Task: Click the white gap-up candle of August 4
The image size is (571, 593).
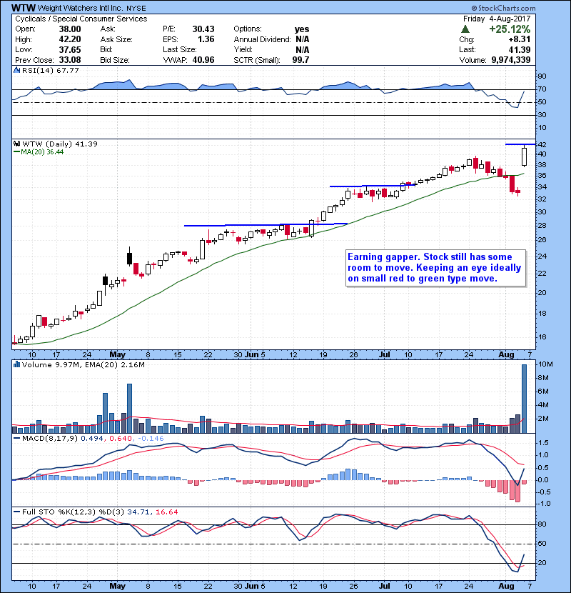Action: coord(524,156)
